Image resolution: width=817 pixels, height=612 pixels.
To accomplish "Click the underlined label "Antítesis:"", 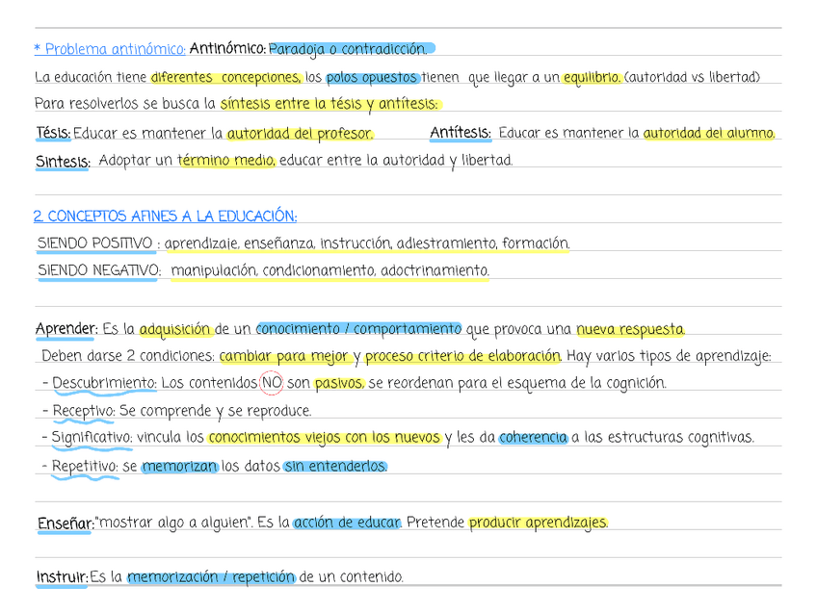I will (461, 133).
